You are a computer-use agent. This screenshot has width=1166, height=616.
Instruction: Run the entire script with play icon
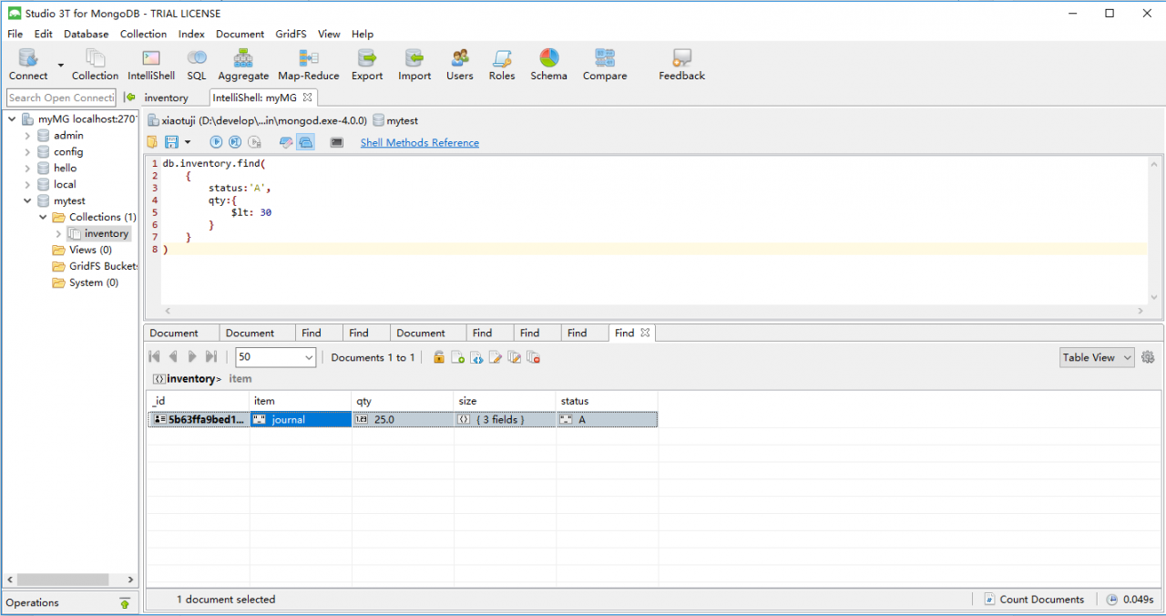coord(216,142)
